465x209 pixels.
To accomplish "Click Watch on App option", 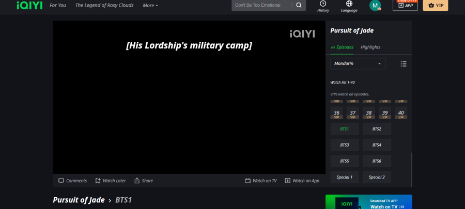I will point(302,181).
